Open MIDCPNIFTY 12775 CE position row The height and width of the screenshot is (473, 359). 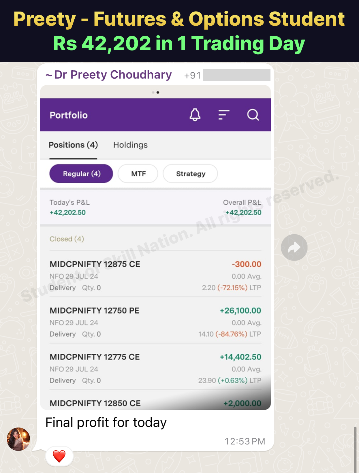click(x=155, y=368)
